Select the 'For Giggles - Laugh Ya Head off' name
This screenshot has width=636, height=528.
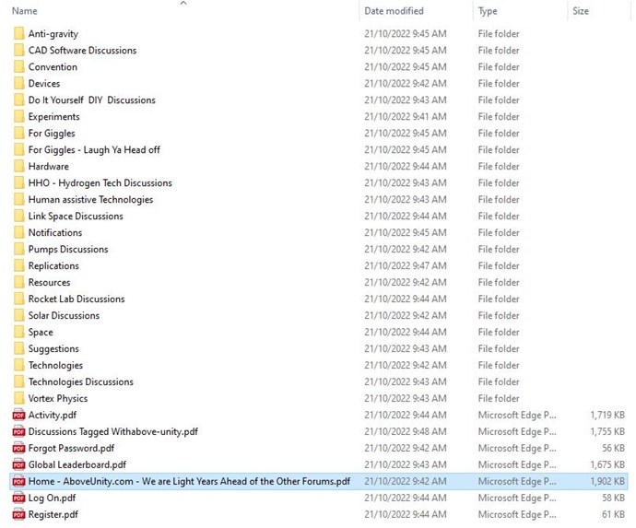coord(94,150)
